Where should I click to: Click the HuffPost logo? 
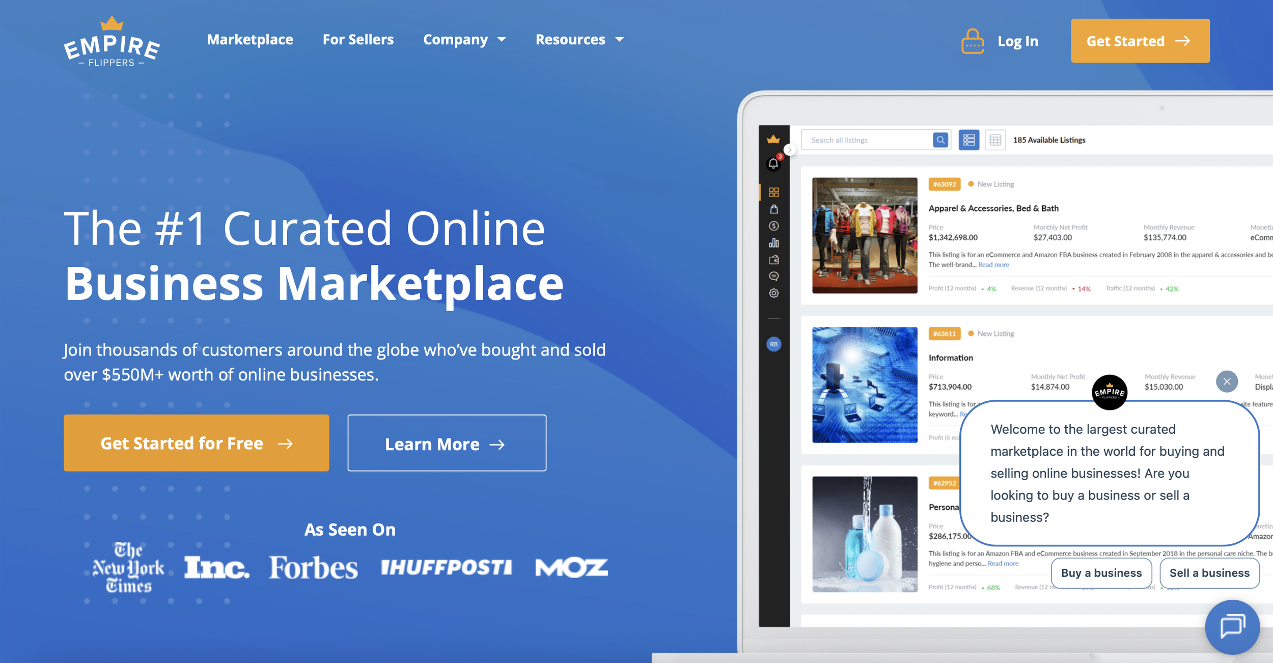click(x=446, y=567)
